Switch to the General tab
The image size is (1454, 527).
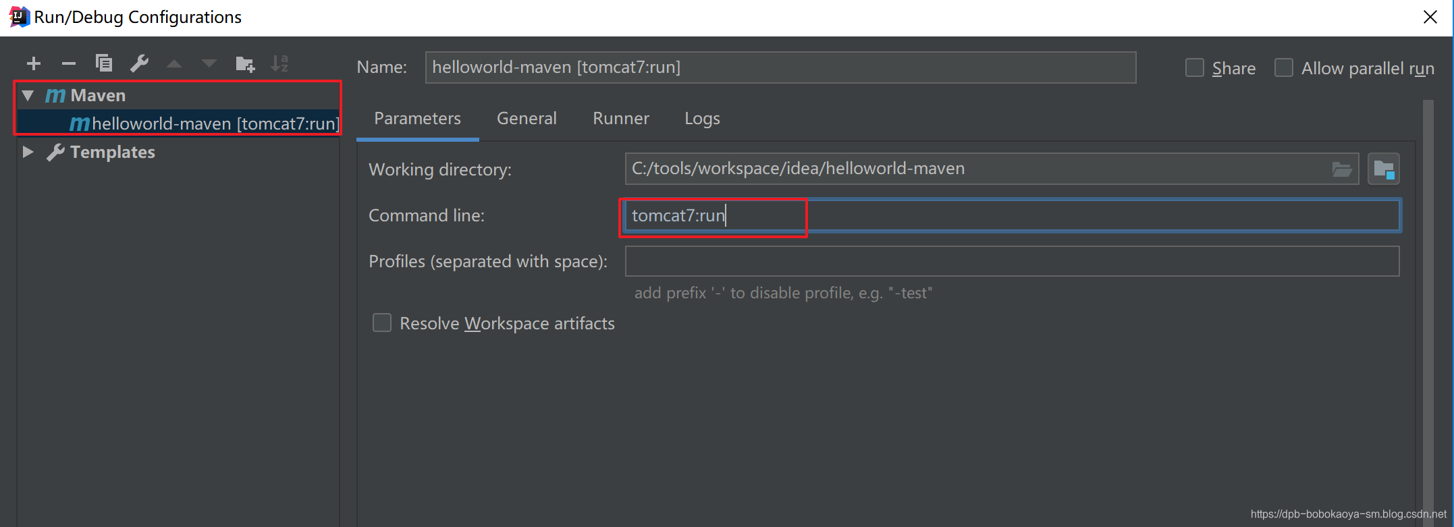[527, 119]
